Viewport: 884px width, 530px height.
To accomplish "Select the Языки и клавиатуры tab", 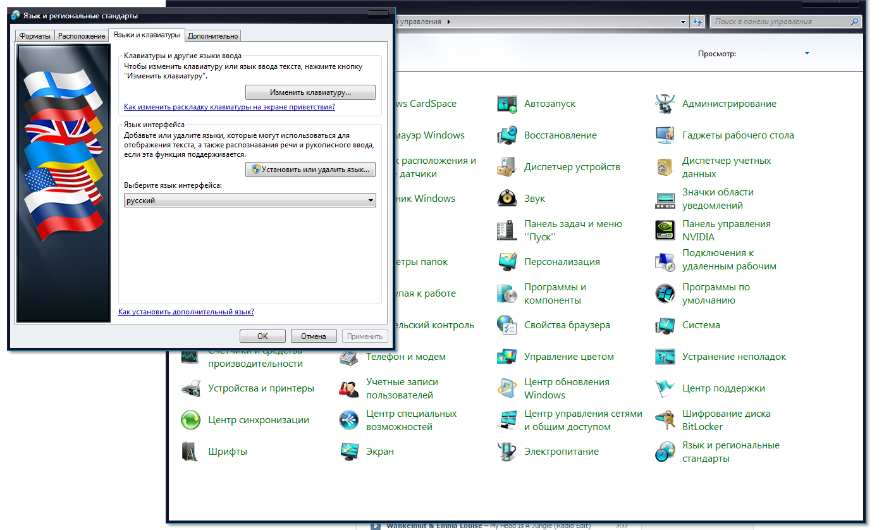I will click(x=147, y=35).
